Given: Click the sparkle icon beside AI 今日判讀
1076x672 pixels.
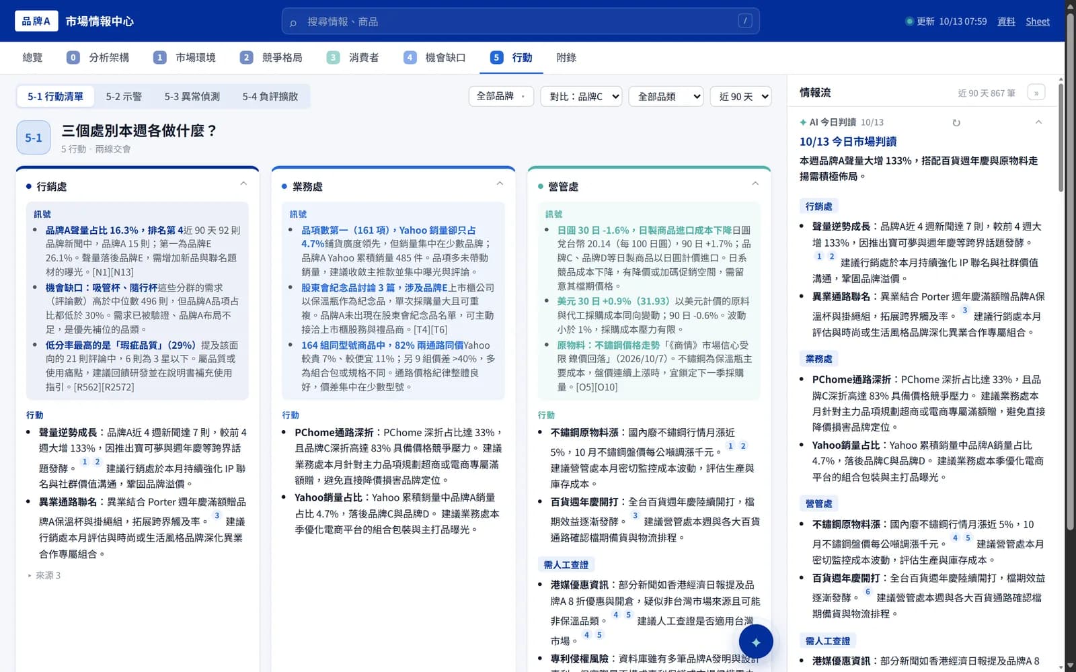Looking at the screenshot, I should 803,122.
